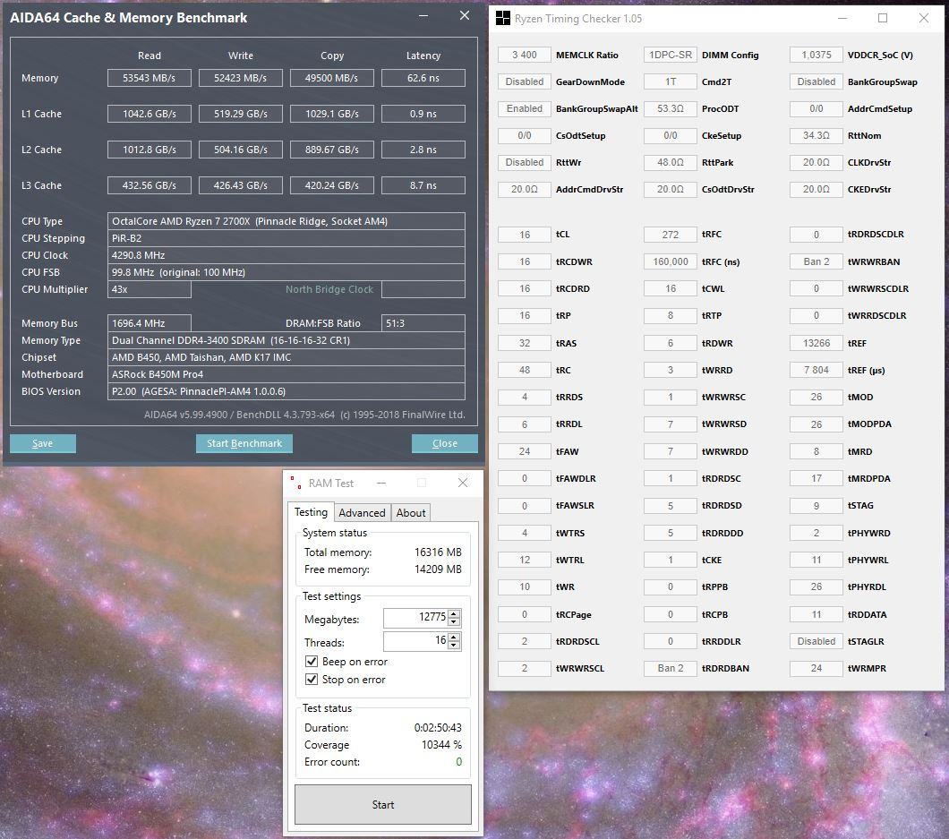Click the Megabytes input field
The height and width of the screenshot is (839, 949).
pos(415,618)
